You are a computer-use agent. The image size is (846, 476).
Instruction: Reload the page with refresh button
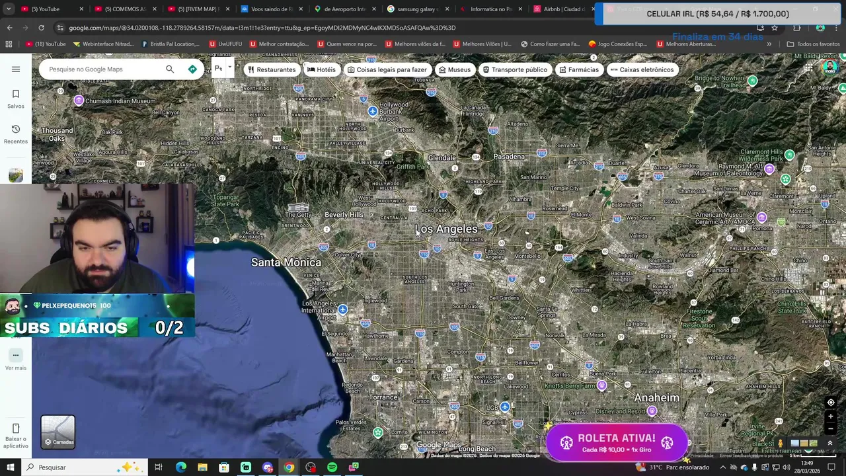tap(41, 28)
